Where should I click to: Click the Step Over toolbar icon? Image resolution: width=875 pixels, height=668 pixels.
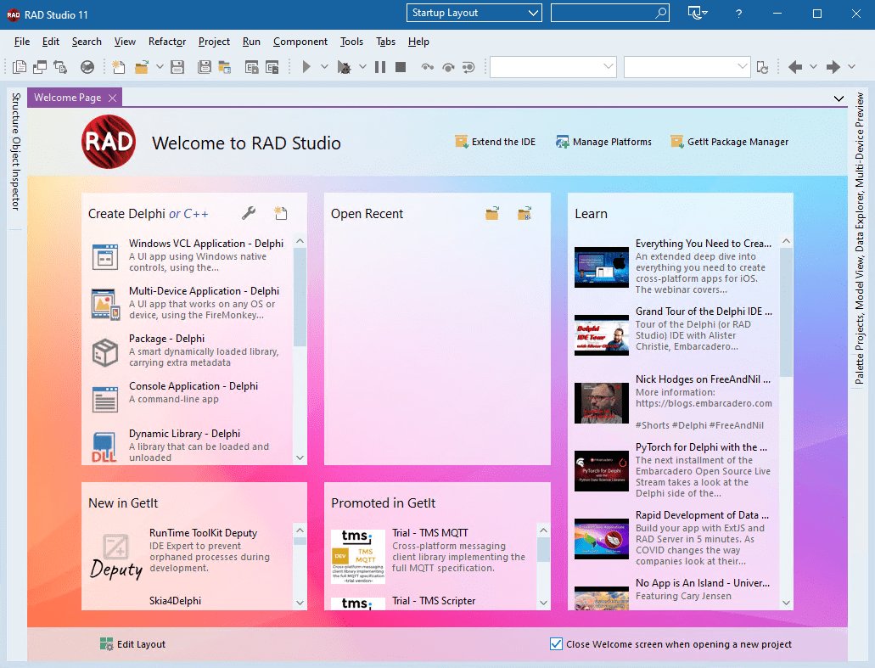448,67
